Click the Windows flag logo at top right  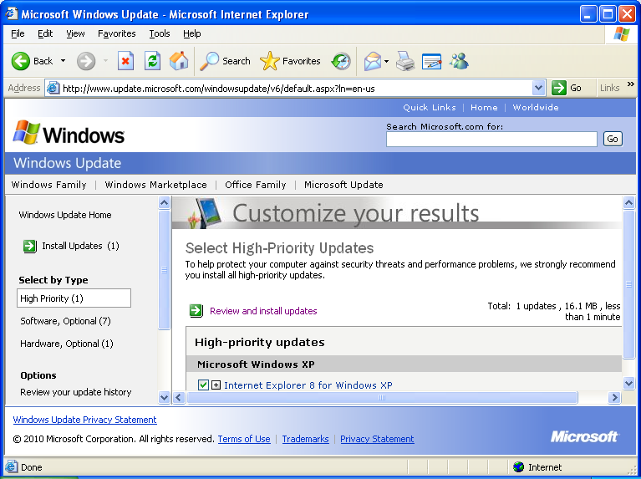[622, 34]
